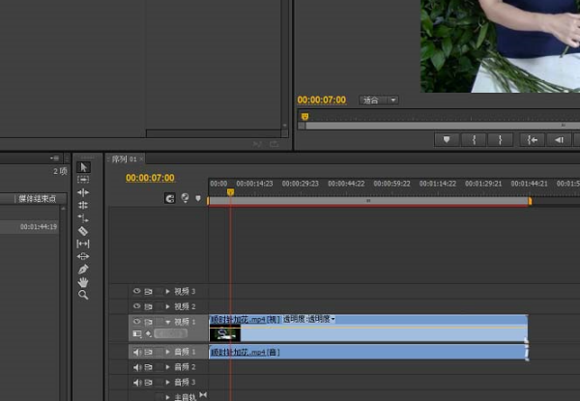Toggle visibility of the 视频 1 track
The width and height of the screenshot is (580, 401).
coord(136,322)
